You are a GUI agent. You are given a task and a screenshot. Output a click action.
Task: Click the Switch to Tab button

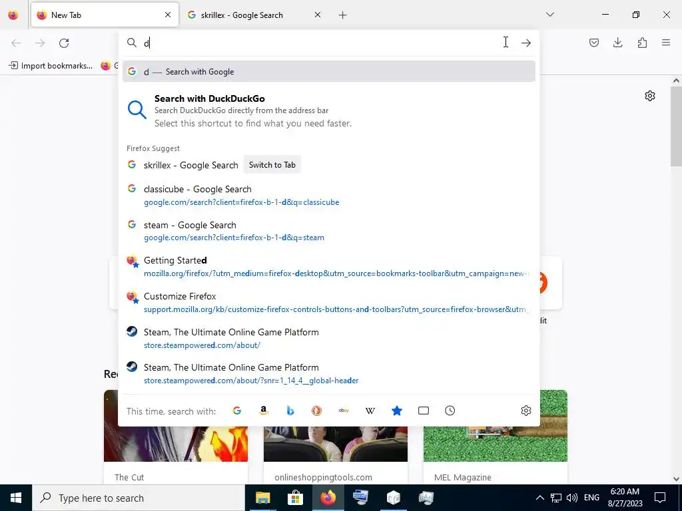272,165
